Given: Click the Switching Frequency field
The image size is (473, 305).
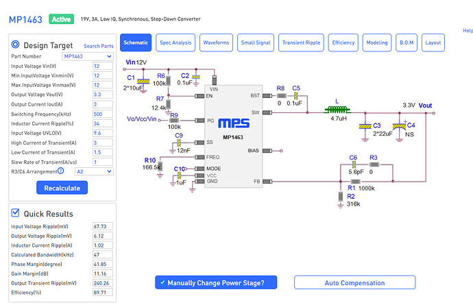Looking at the screenshot, I should pyautogui.click(x=103, y=114).
